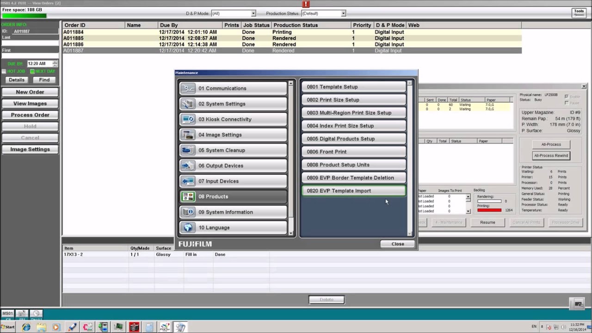Image resolution: width=592 pixels, height=333 pixels.
Task: Click the First name input field
Action: tap(30, 56)
